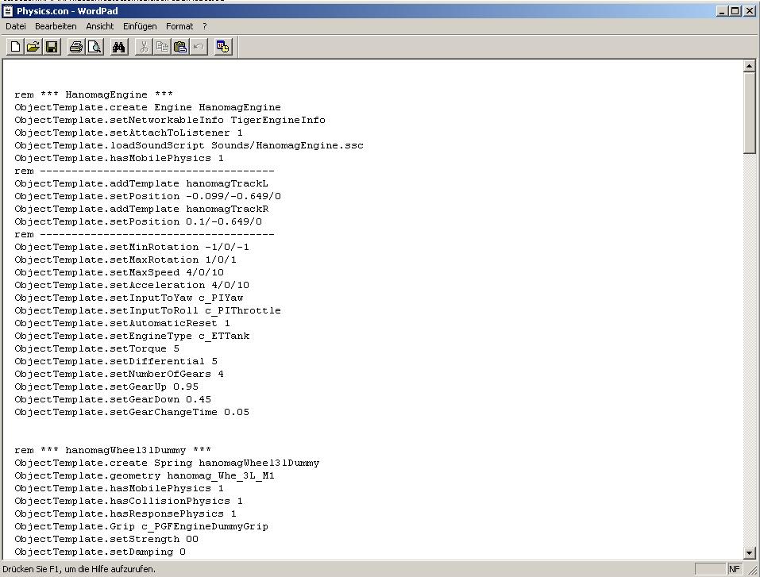The height and width of the screenshot is (577, 760).
Task: Click the line 'setStrength 00'
Action: coord(106,539)
